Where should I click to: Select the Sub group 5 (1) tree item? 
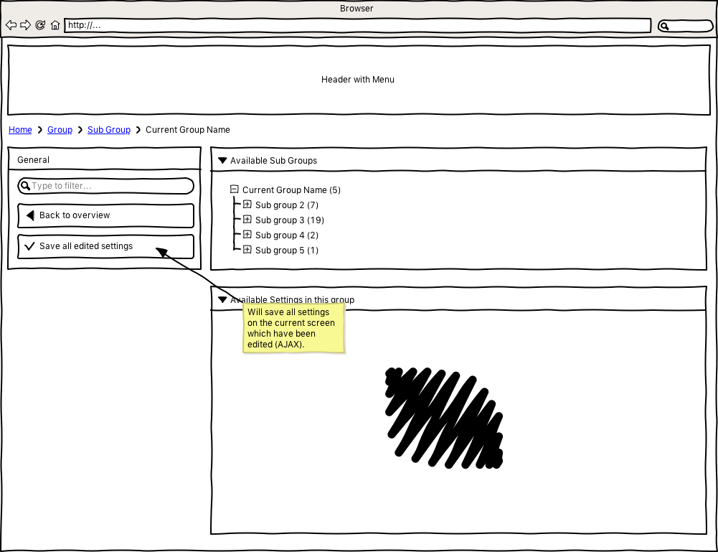tap(286, 251)
